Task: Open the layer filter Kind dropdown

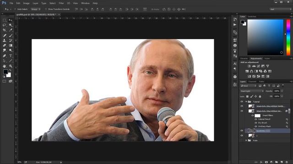Action: pos(248,86)
